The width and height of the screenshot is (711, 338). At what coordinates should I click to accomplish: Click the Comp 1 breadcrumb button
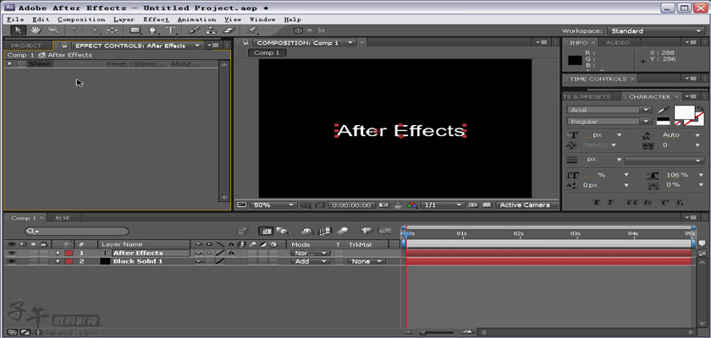tap(267, 53)
